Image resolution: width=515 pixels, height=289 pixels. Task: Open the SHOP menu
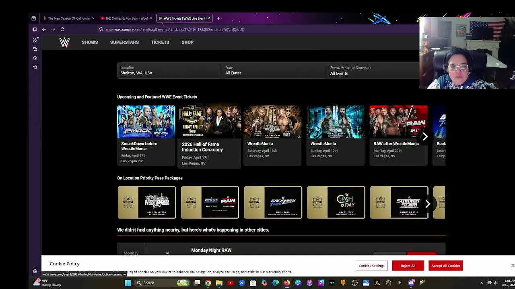(x=187, y=42)
